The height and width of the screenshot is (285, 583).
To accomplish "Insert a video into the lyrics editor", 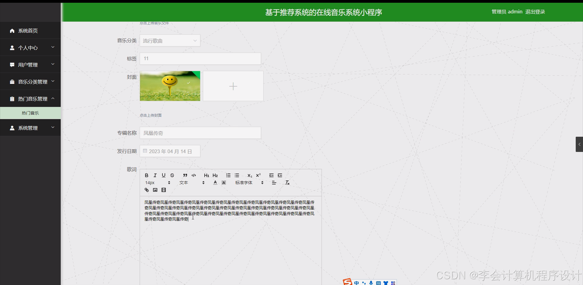I will [164, 190].
